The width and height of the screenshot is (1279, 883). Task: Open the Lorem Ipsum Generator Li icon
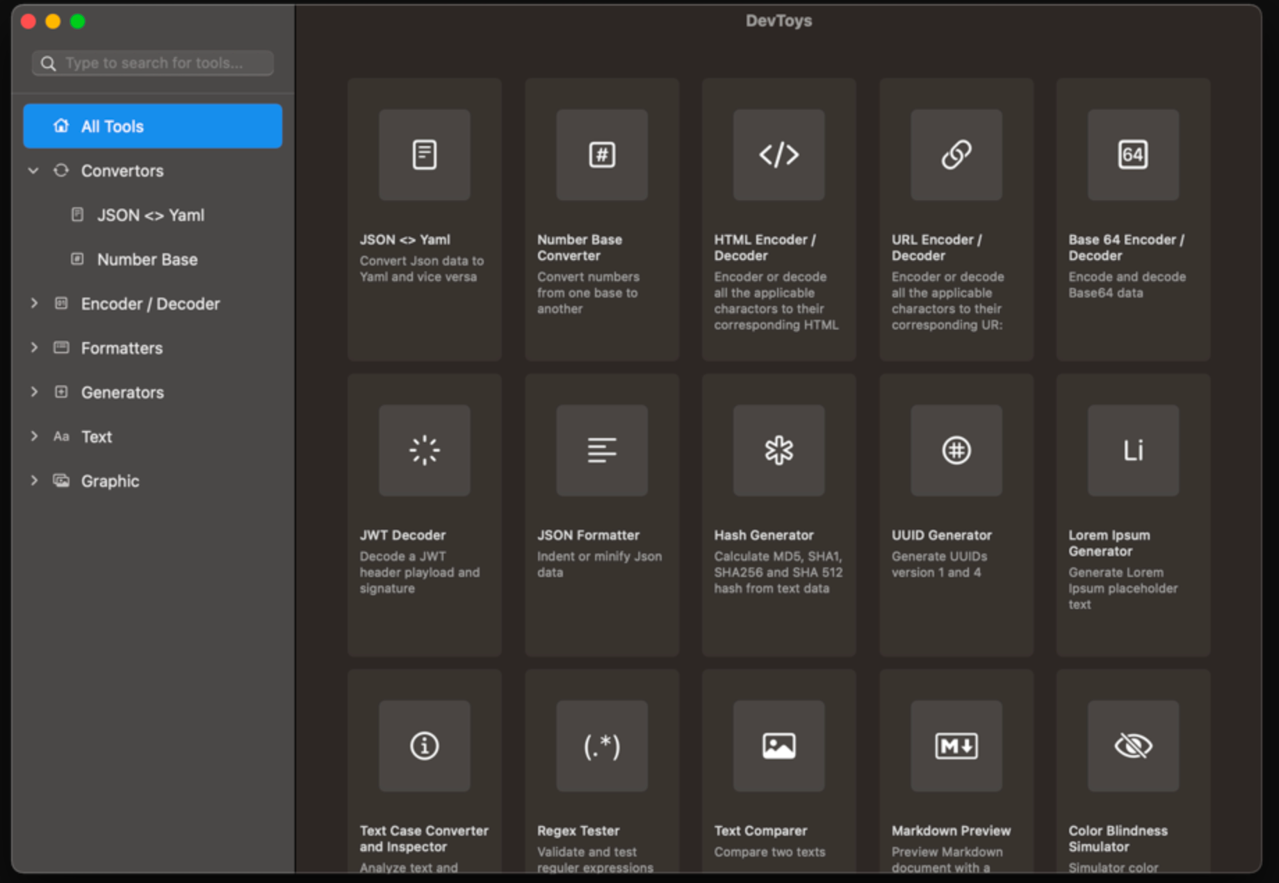coord(1133,451)
